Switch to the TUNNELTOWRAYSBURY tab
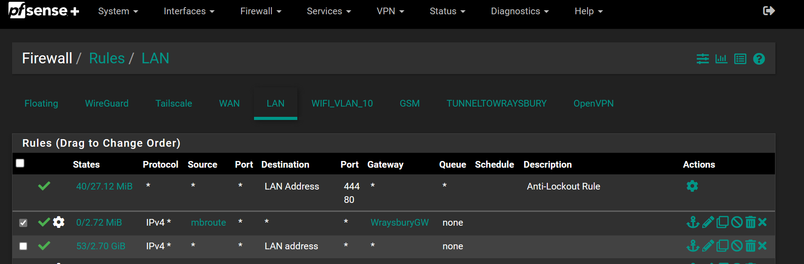This screenshot has height=264, width=804. pyautogui.click(x=496, y=103)
